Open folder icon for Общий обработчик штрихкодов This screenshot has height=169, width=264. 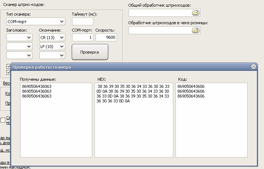click(196, 13)
